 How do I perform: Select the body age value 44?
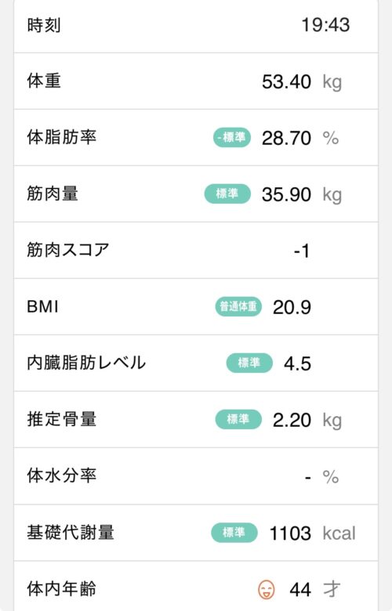coord(300,590)
